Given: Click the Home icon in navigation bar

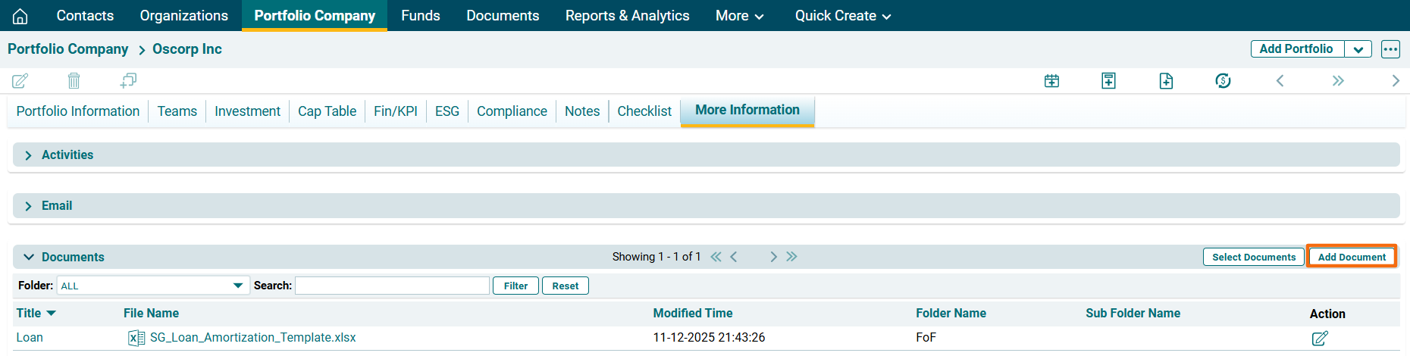Looking at the screenshot, I should coord(20,16).
